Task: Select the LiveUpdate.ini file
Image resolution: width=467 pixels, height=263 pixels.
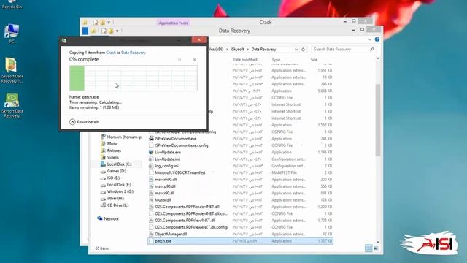Action: click(x=167, y=159)
